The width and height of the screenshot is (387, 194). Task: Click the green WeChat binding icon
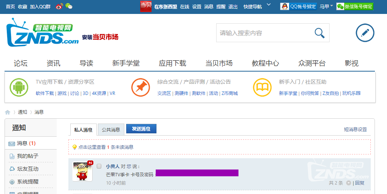point(341,7)
